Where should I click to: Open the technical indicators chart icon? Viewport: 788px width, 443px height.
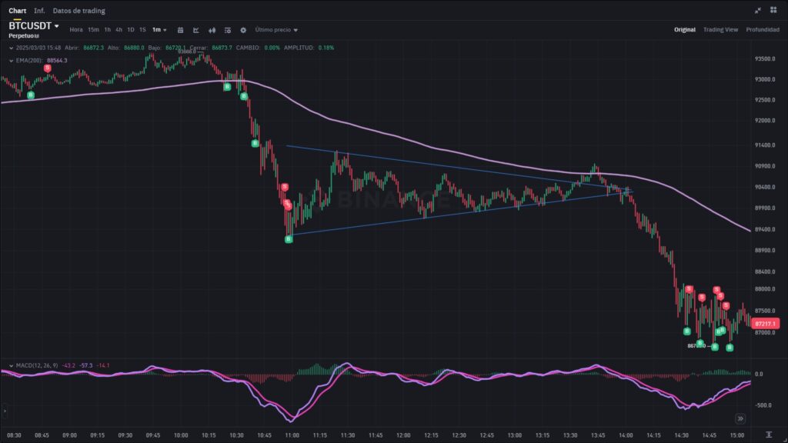tap(195, 30)
